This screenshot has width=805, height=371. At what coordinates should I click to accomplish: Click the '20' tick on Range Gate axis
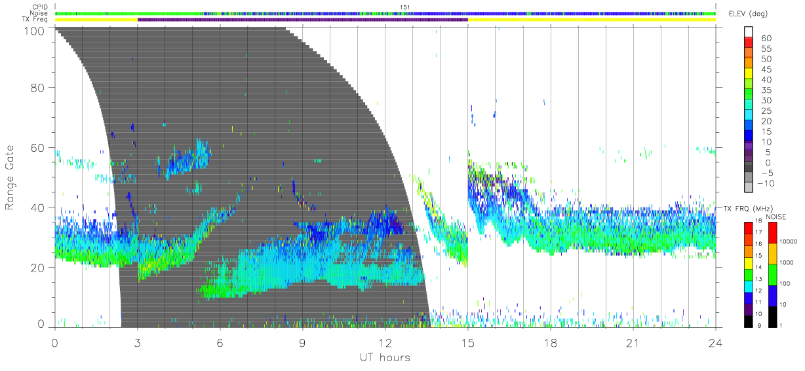pyautogui.click(x=37, y=268)
